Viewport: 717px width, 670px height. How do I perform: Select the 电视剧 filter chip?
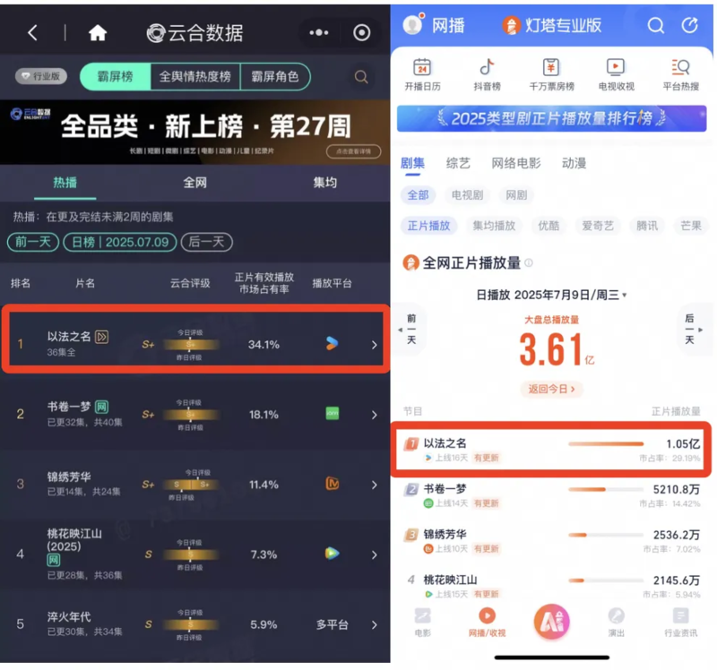point(467,195)
